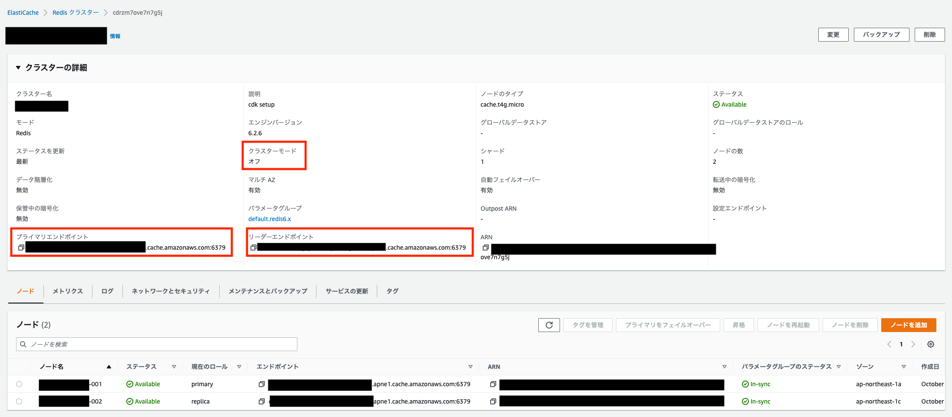Go to next page of nodes
Viewport: 952px width, 417px height.
pyautogui.click(x=913, y=344)
